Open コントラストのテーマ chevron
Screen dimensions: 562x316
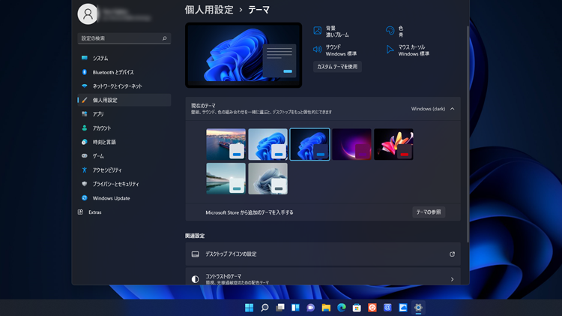(453, 279)
